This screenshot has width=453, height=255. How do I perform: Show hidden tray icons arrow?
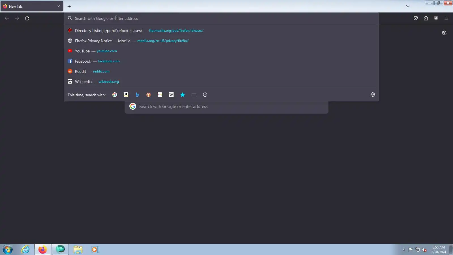pos(404,250)
